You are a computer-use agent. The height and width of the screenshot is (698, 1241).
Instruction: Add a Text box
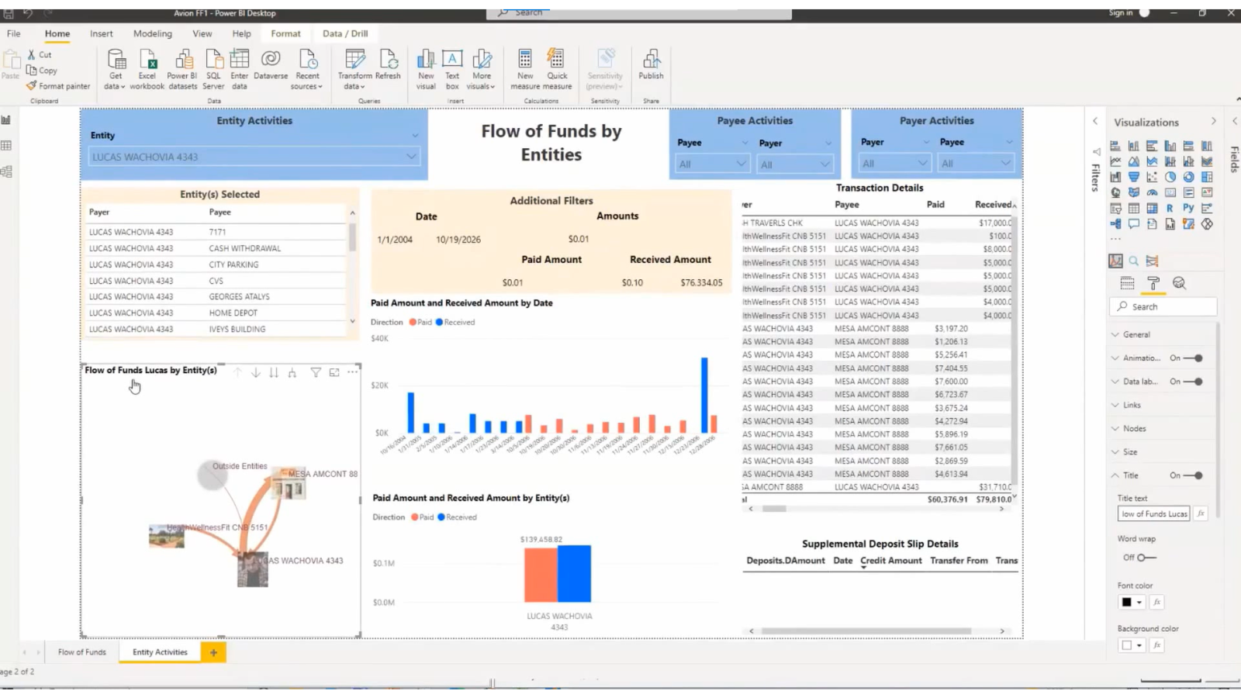click(452, 69)
